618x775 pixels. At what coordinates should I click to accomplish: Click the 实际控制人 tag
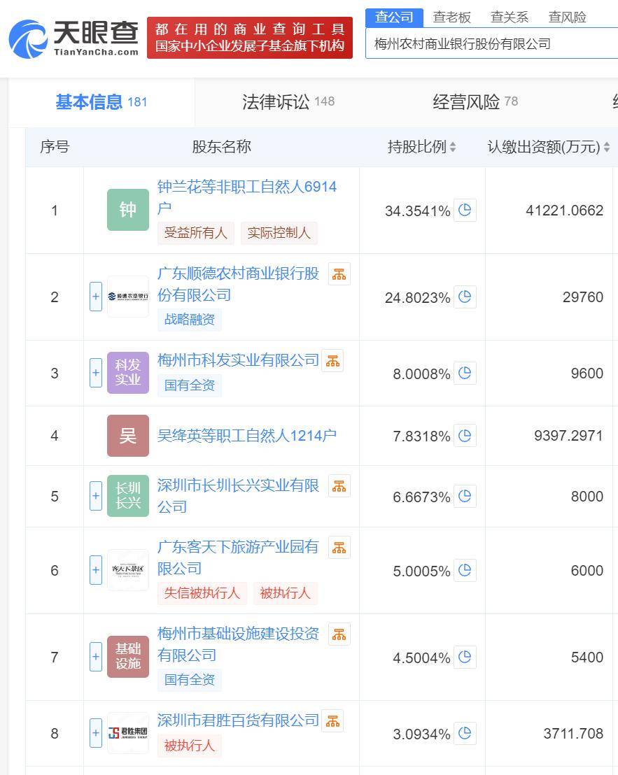279,233
